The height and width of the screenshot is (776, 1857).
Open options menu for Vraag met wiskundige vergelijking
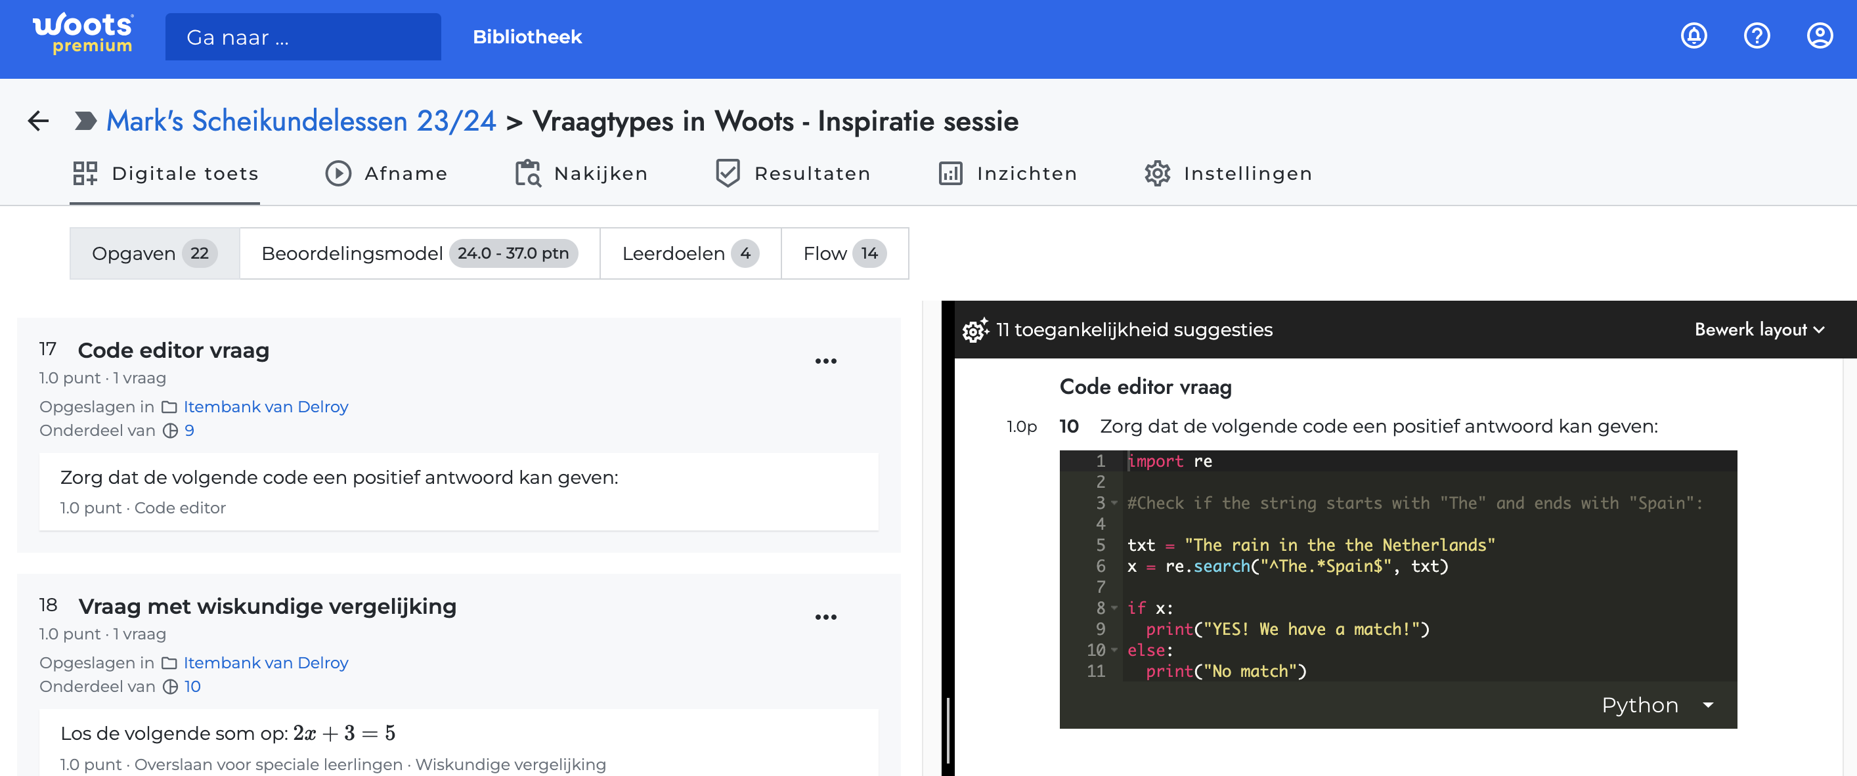[x=825, y=616]
